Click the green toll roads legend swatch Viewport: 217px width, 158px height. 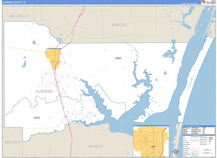tap(195, 156)
